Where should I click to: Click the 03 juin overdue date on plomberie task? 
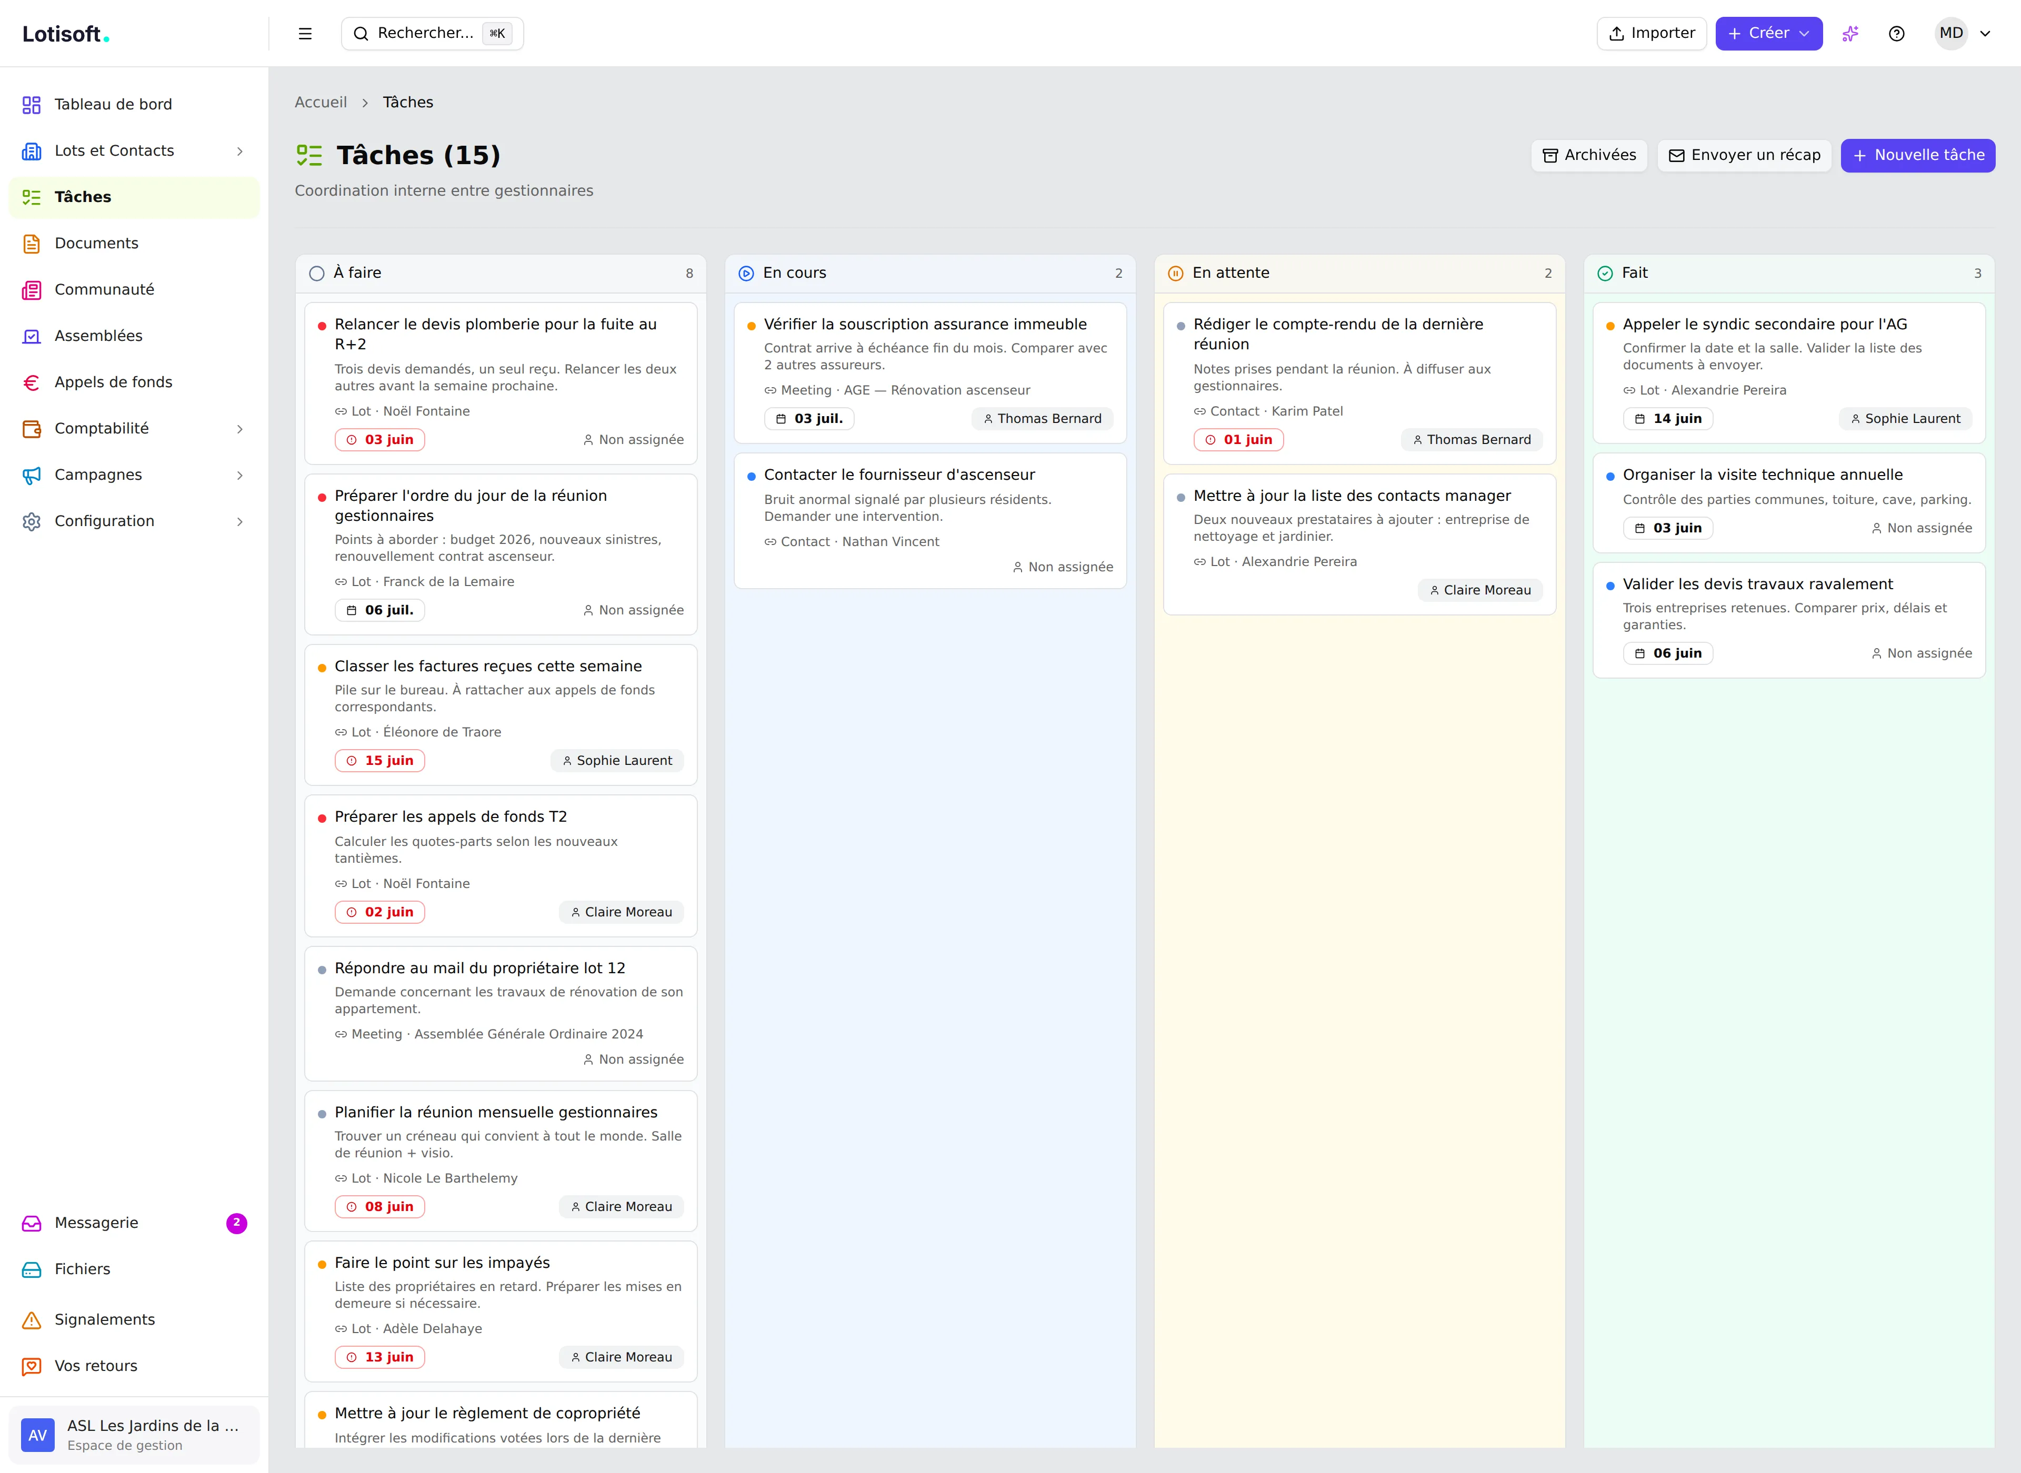pyautogui.click(x=380, y=440)
